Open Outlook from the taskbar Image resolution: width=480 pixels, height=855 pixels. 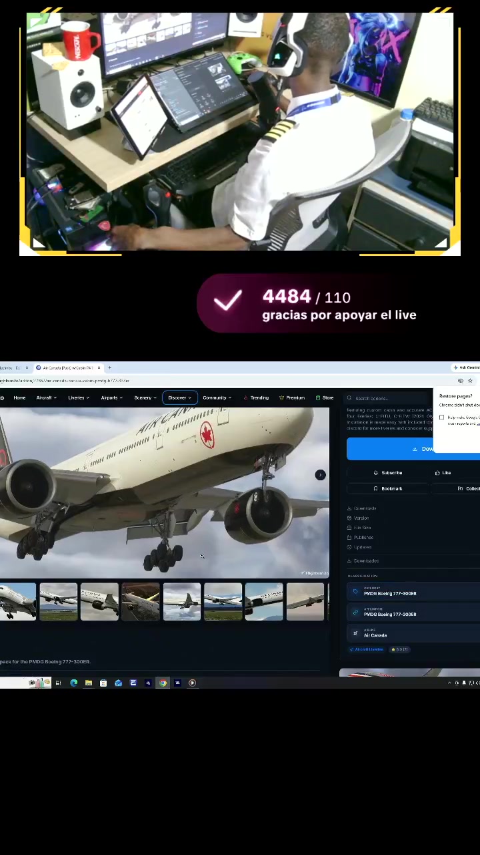[x=118, y=683]
